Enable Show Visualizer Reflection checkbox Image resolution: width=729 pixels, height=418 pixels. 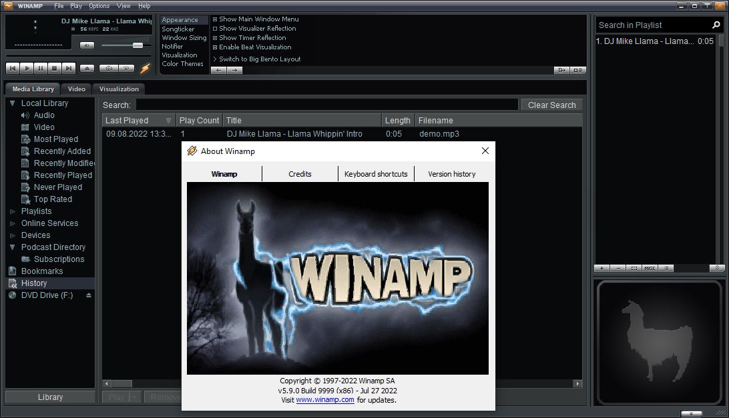[x=215, y=29]
